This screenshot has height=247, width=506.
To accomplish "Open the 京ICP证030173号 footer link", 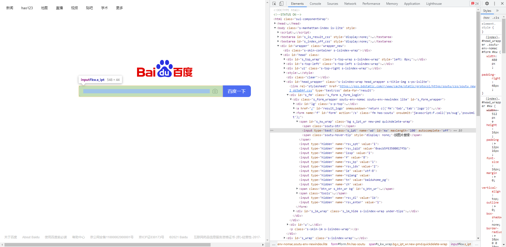I will coord(151,237).
